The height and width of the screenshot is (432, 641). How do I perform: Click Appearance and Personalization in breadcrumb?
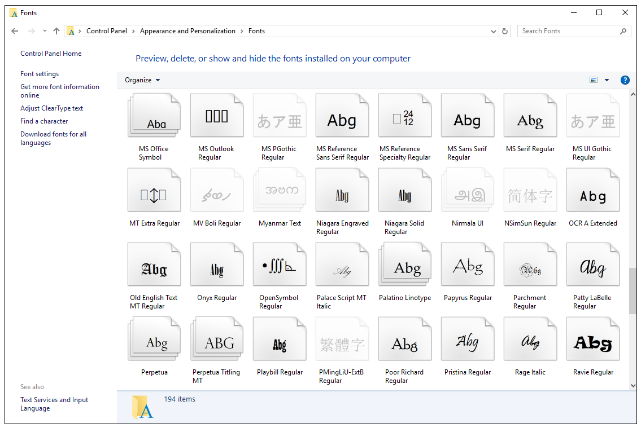[x=187, y=31]
